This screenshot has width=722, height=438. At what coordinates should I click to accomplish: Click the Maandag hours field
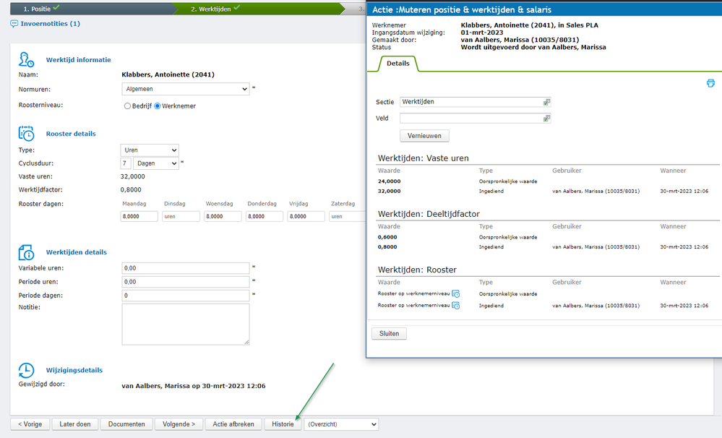pyautogui.click(x=139, y=216)
